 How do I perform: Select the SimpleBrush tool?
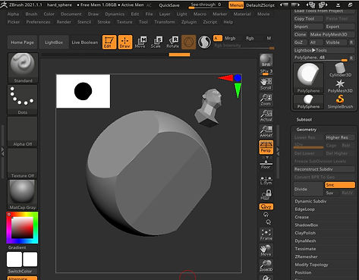340,102
